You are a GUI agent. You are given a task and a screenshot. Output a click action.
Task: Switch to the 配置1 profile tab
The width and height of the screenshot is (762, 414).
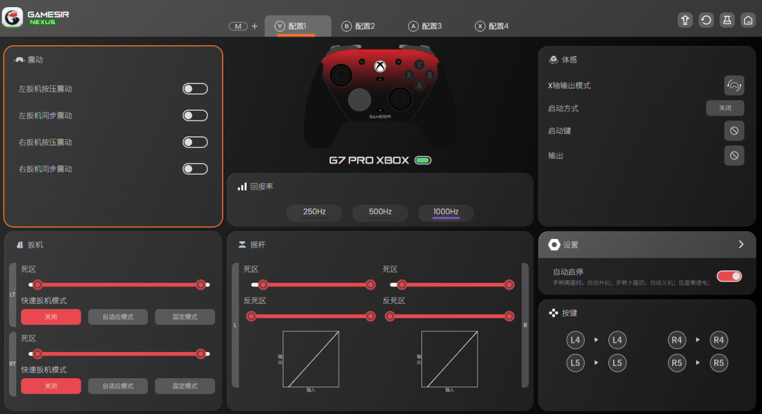click(298, 26)
